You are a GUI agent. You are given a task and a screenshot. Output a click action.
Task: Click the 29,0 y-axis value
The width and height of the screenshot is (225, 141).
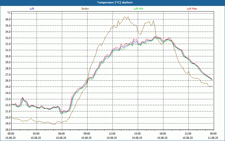pyautogui.click(x=8, y=62)
